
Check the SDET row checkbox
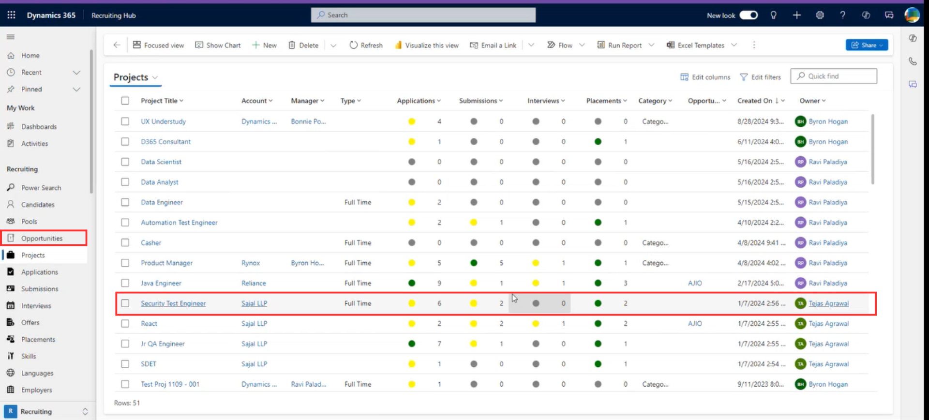125,364
